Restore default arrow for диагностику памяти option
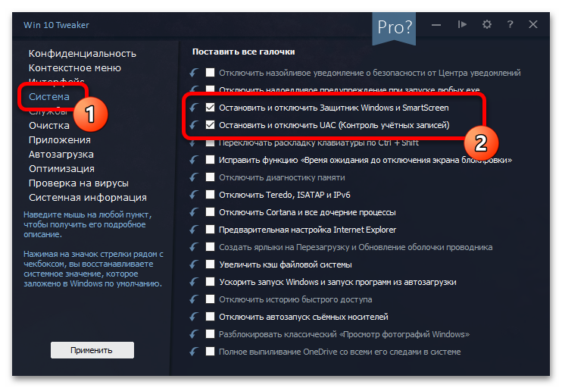The width and height of the screenshot is (562, 388). pos(194,177)
